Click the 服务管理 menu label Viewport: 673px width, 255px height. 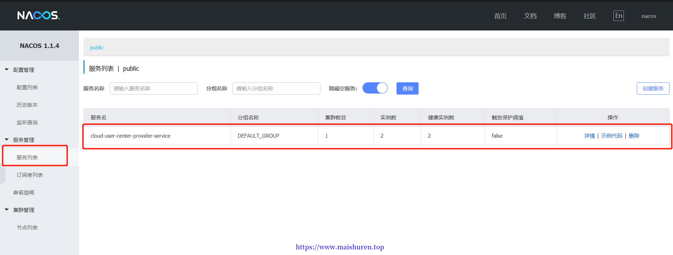pos(24,140)
